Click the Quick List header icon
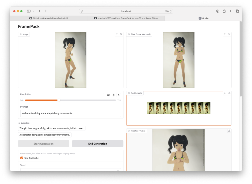The width and height of the screenshot is (252, 184). pos(19,123)
